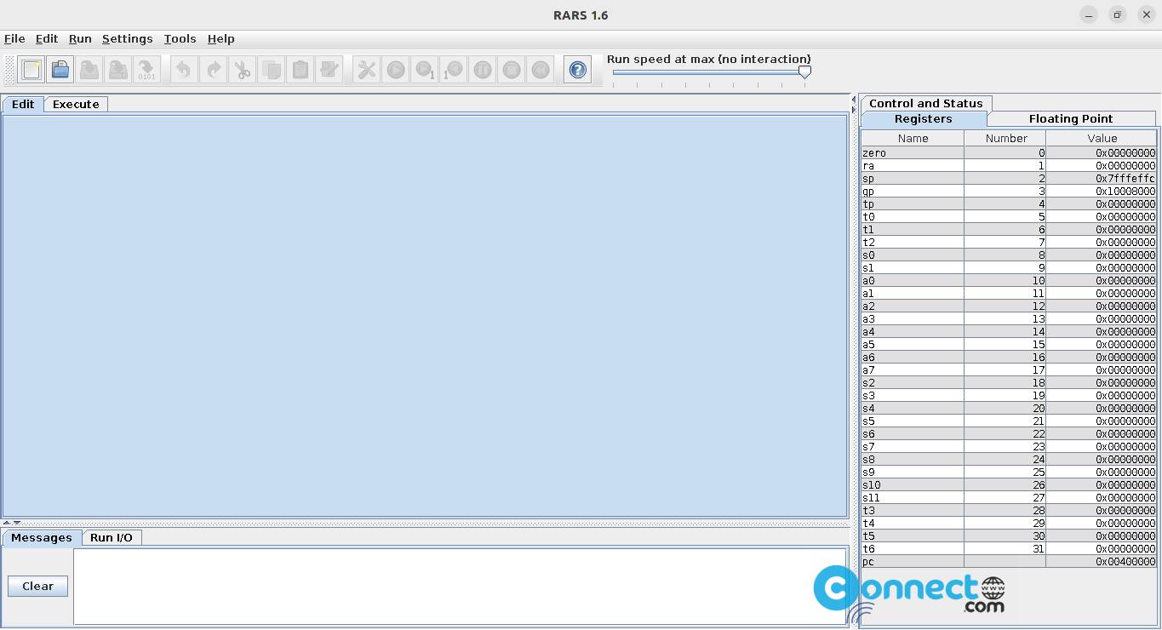Open the Edit menu
Image resolution: width=1162 pixels, height=630 pixels.
pyautogui.click(x=47, y=38)
